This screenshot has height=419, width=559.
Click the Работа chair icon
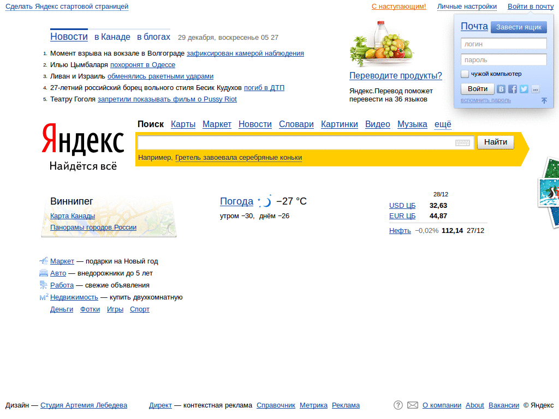(44, 285)
